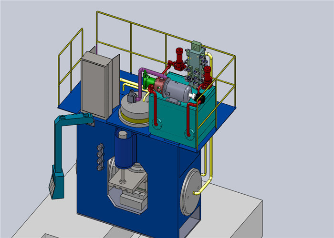Image resolution: width=334 pixels, height=238 pixels.
Task: Select the column of four gauges on the front panel
Action: [101, 156]
